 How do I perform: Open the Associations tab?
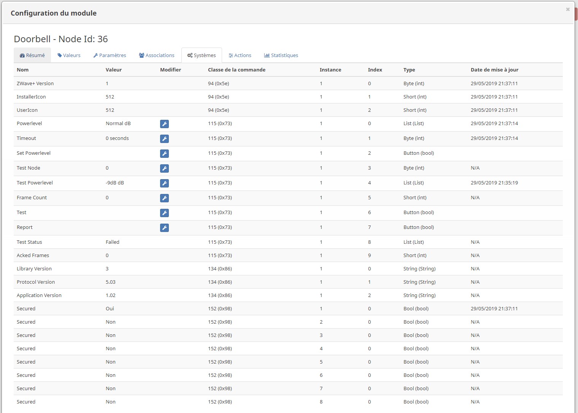[157, 55]
